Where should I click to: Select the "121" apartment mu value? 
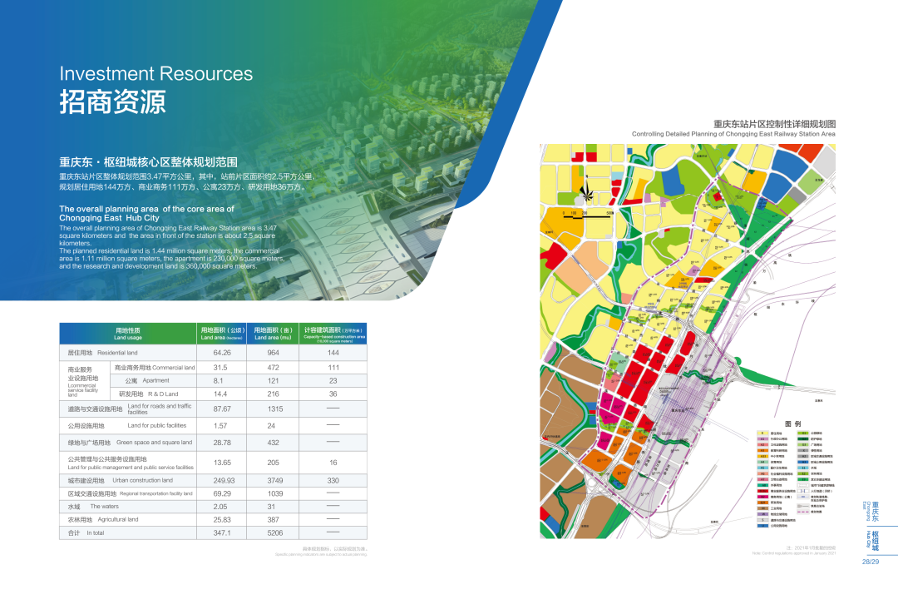[x=274, y=381]
